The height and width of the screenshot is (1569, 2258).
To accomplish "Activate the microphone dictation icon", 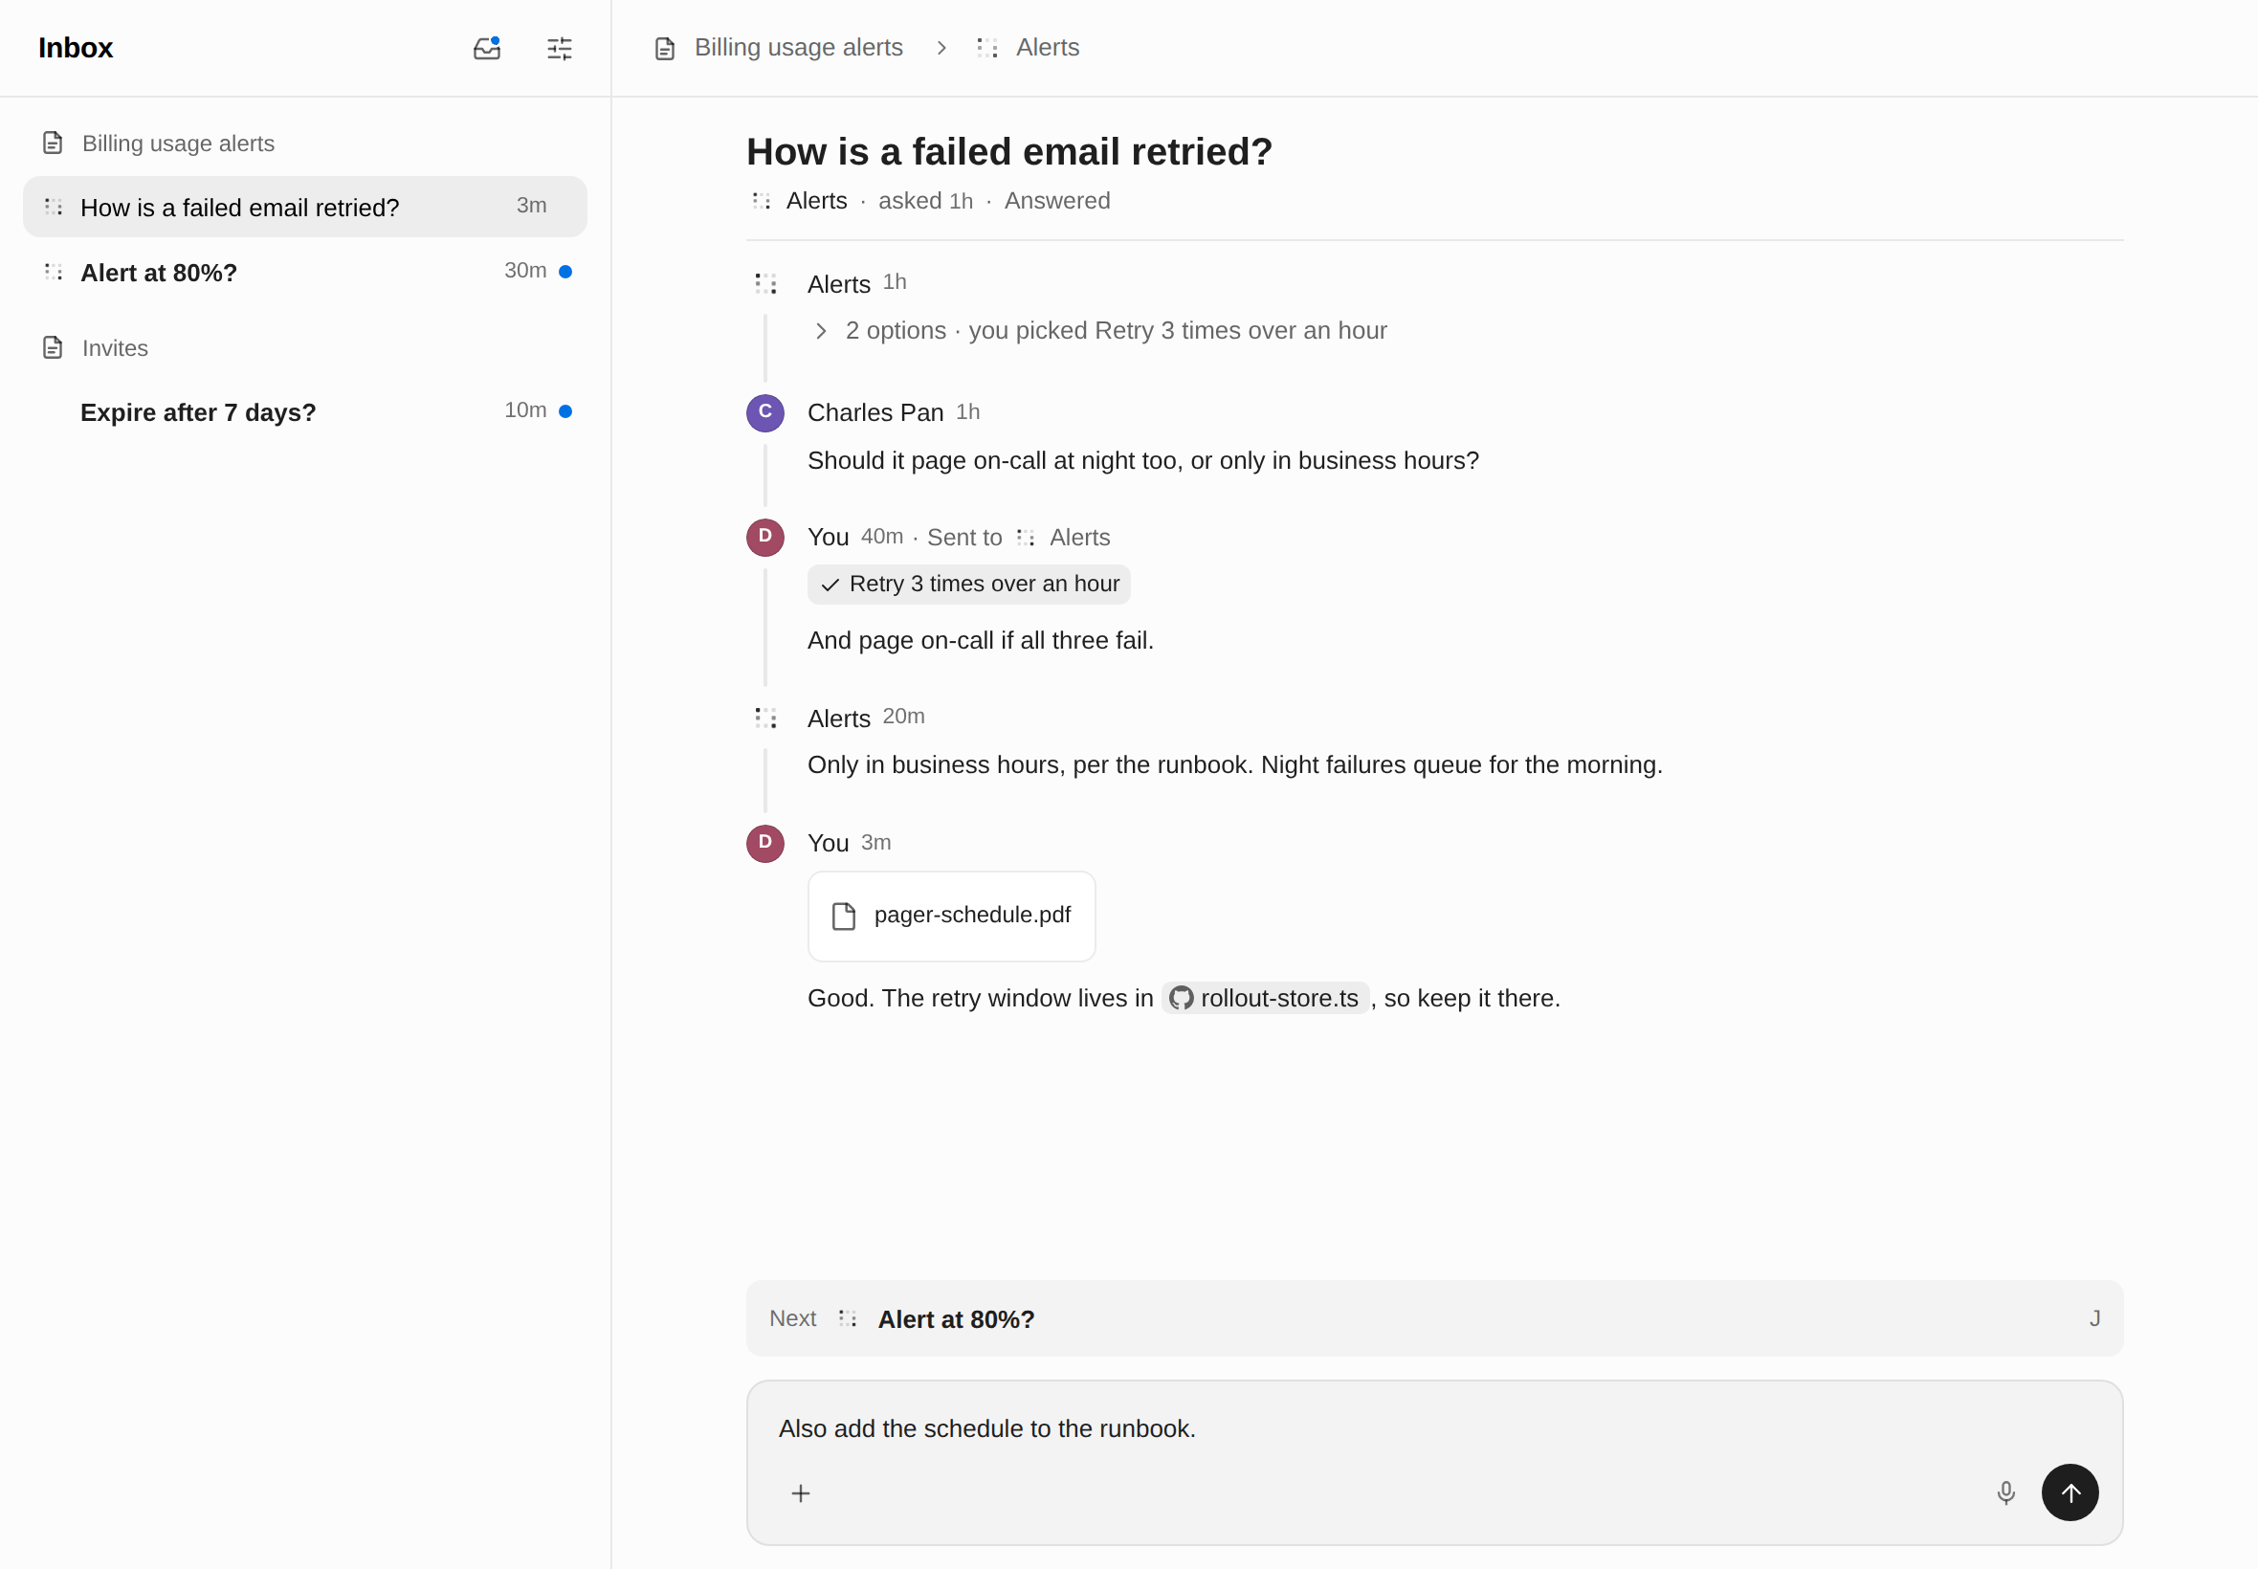I will (2006, 1493).
